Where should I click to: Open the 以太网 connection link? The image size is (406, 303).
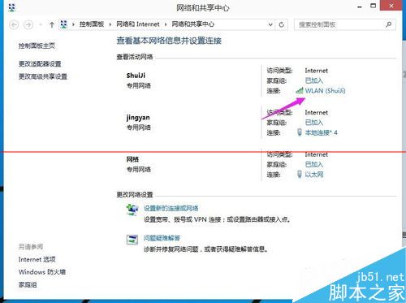pyautogui.click(x=314, y=175)
